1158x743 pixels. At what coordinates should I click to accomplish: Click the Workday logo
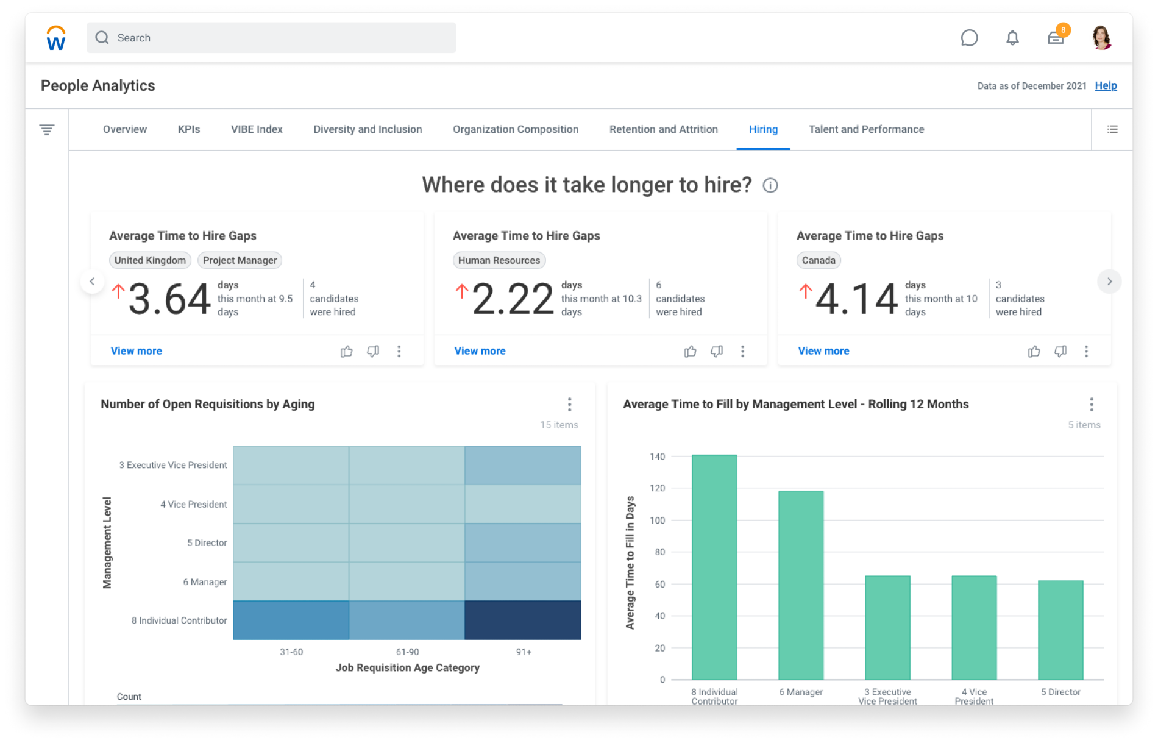click(x=54, y=37)
